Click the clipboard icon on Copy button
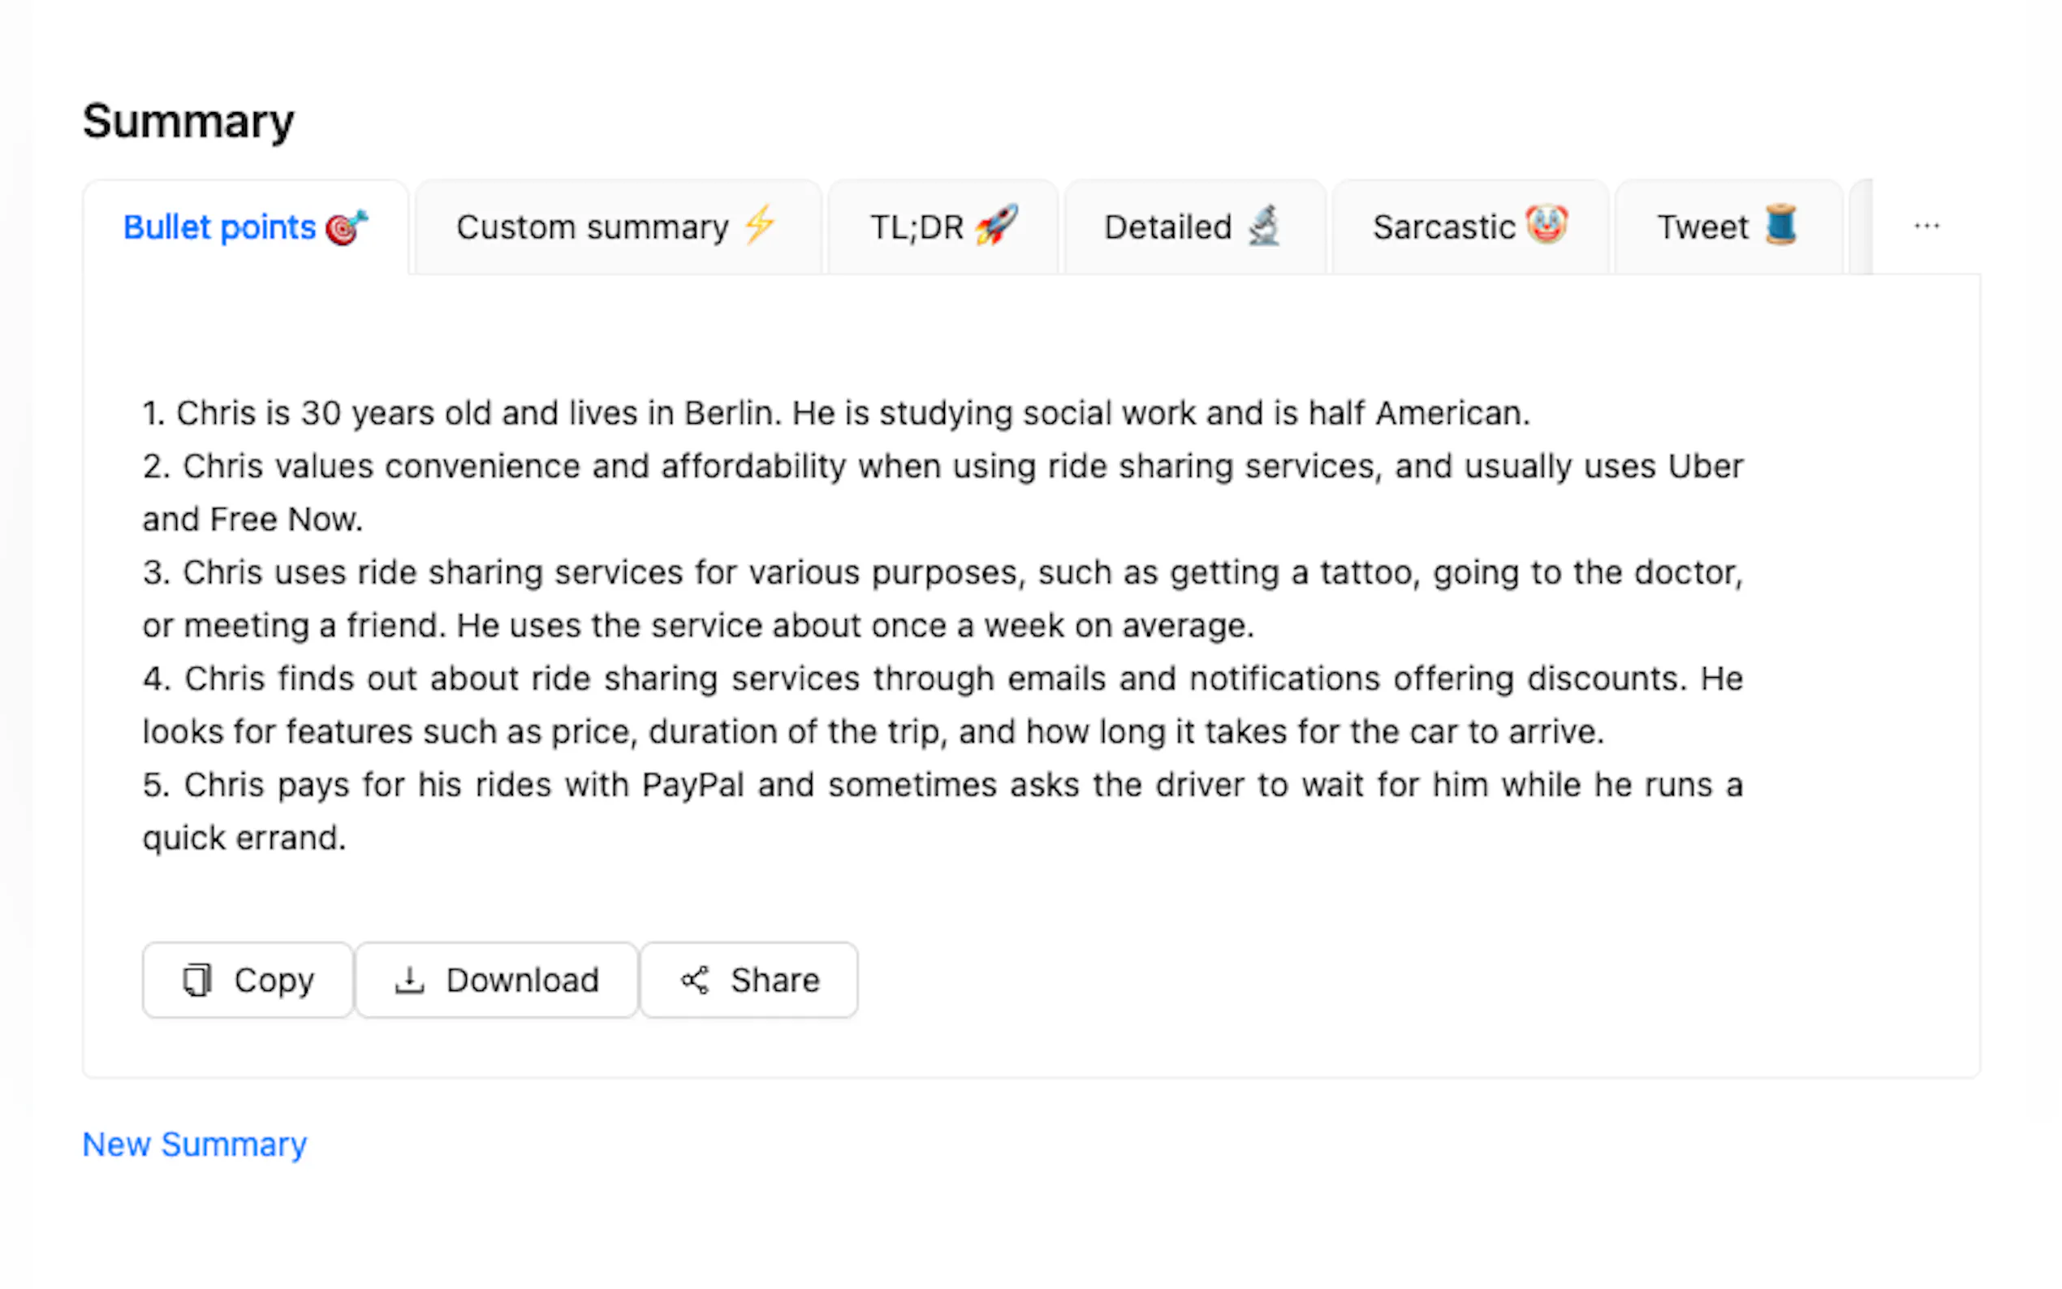The width and height of the screenshot is (2062, 1289). (197, 981)
